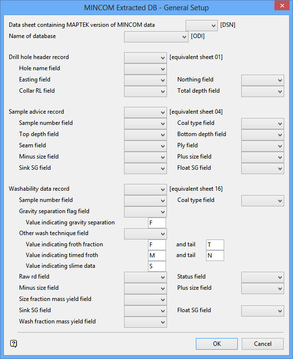Screen dimensions: 293x359
Task: Open the DSN data sheet dropdown
Action: [x=202, y=25]
